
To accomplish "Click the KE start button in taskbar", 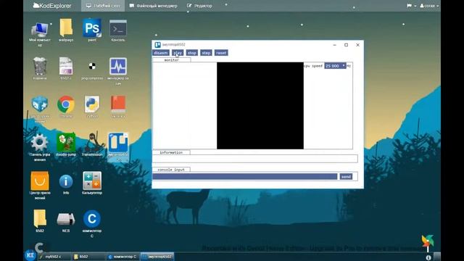I will click(x=30, y=255).
